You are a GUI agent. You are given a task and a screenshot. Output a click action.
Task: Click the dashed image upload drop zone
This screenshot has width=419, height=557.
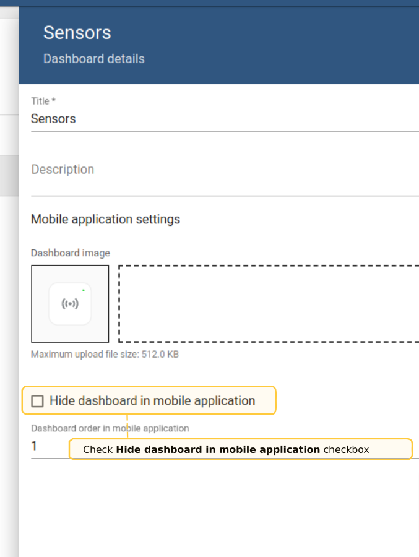(x=269, y=304)
